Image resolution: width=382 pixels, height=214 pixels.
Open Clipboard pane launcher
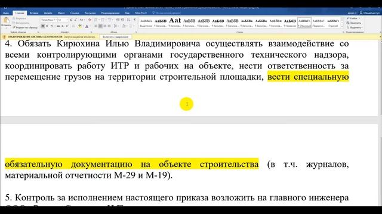click(x=38, y=32)
